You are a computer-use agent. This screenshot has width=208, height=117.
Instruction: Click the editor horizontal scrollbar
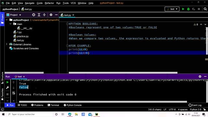123,73
